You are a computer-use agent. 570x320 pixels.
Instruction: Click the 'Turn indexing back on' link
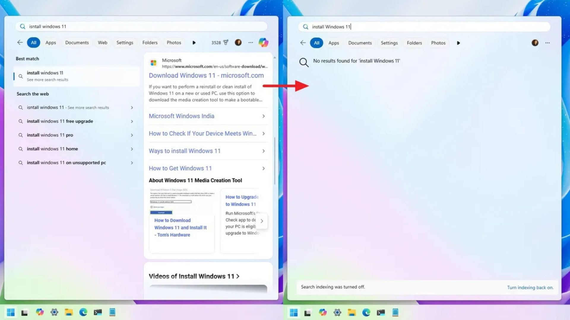(x=530, y=287)
